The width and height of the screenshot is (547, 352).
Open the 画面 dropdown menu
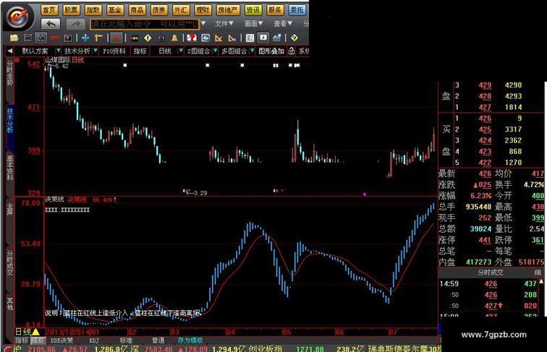point(254,24)
